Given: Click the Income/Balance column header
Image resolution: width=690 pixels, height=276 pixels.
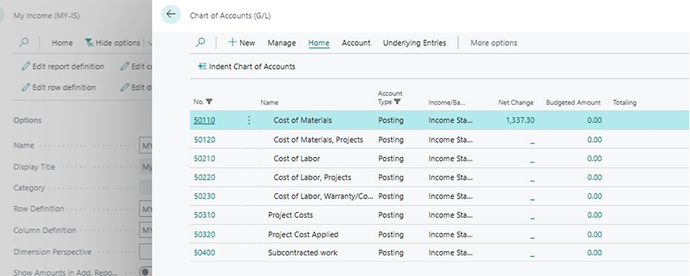Looking at the screenshot, I should 446,103.
